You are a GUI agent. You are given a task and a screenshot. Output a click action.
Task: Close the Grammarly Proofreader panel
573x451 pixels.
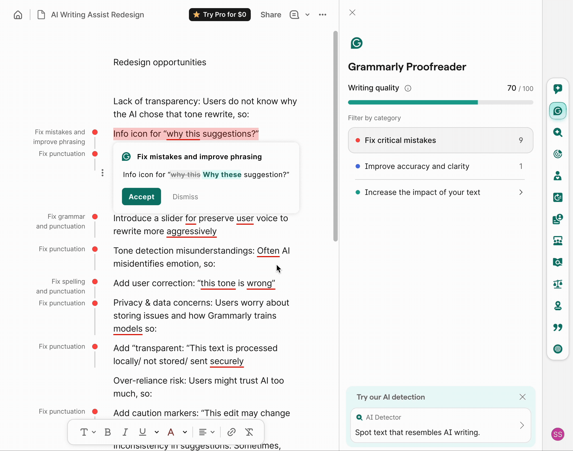[x=352, y=12]
